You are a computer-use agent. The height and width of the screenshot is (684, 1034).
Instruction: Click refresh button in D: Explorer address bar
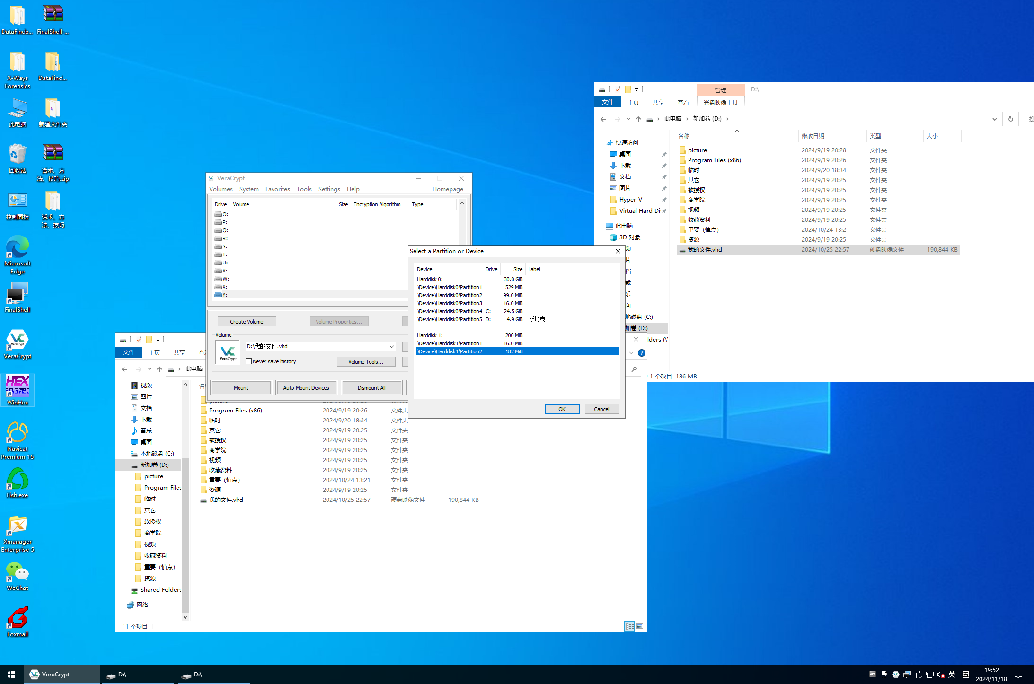(x=1011, y=119)
